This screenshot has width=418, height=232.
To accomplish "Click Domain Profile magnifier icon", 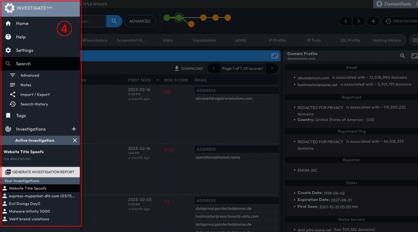I will 403,56.
